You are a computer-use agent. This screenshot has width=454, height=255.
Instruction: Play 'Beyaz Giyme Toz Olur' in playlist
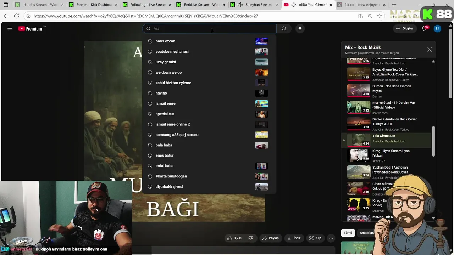(387, 74)
